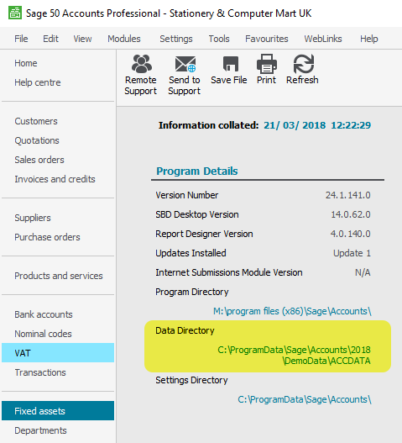Click the Data Directory label

pyautogui.click(x=185, y=330)
